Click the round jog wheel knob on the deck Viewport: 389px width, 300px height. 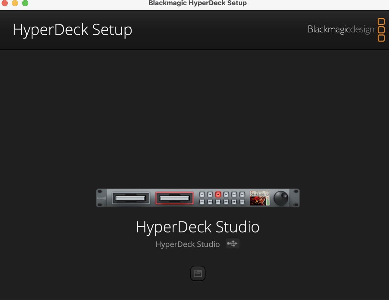[281, 198]
